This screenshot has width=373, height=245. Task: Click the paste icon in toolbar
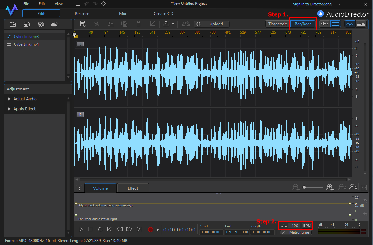124,24
